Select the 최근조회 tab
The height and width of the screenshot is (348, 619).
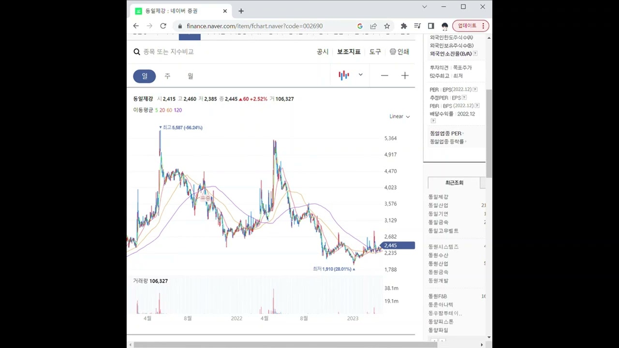pos(454,183)
